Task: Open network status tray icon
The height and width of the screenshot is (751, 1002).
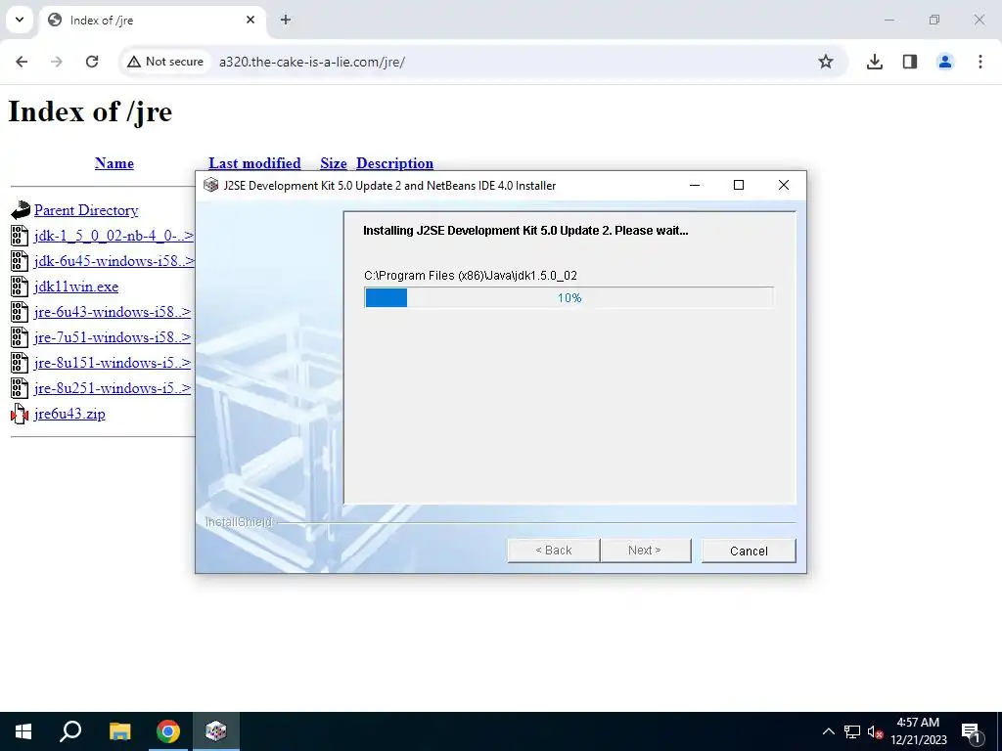Action: pos(852,731)
